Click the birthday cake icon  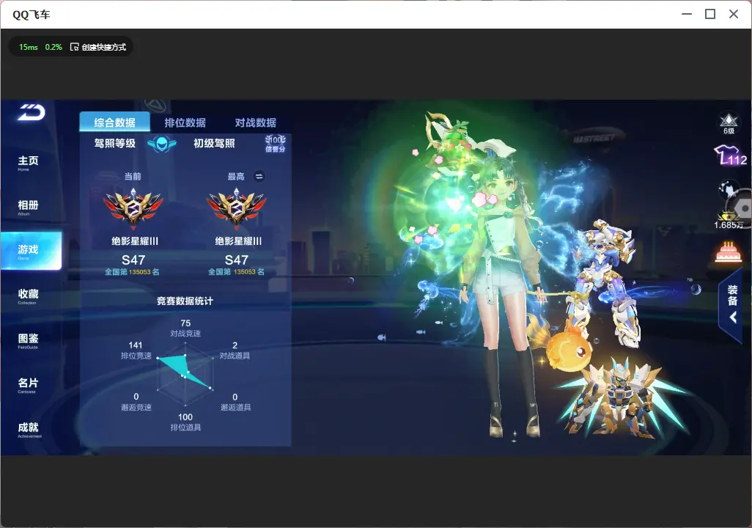point(728,252)
